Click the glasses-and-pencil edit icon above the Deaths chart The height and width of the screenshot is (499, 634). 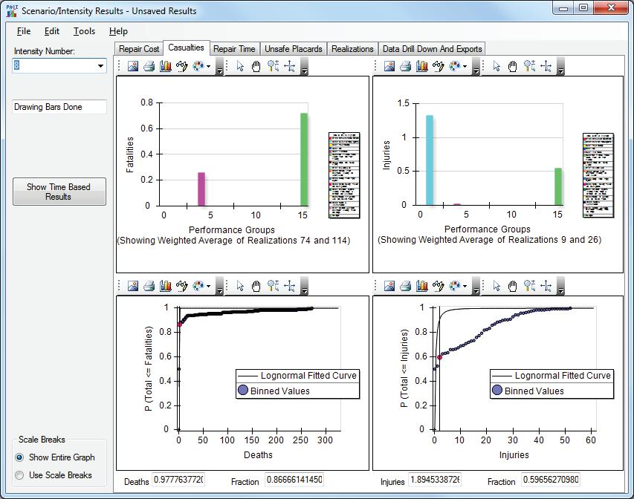pyautogui.click(x=182, y=286)
